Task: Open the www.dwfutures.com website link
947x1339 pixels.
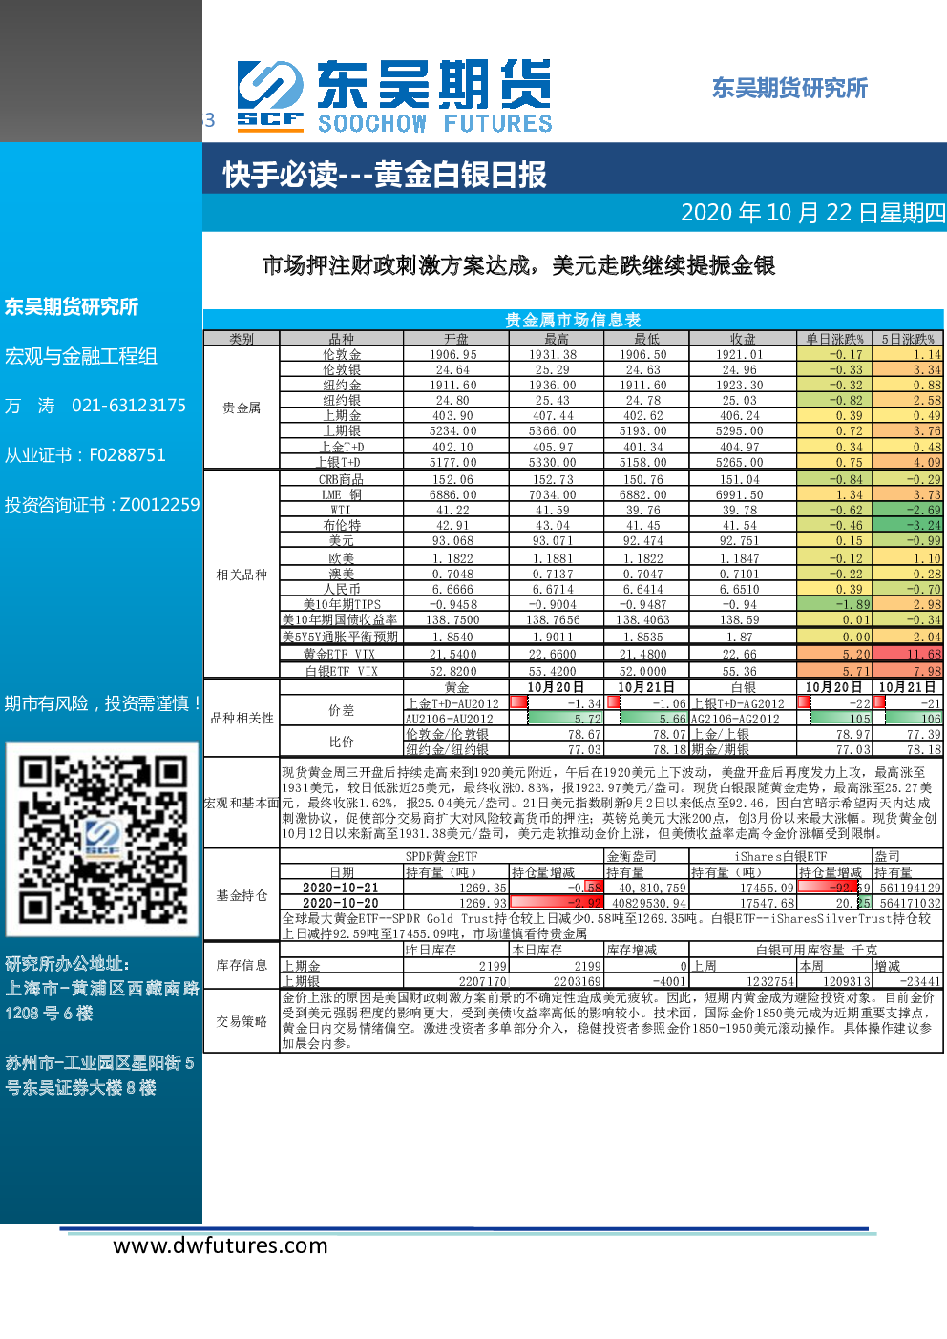Action: [x=221, y=1245]
